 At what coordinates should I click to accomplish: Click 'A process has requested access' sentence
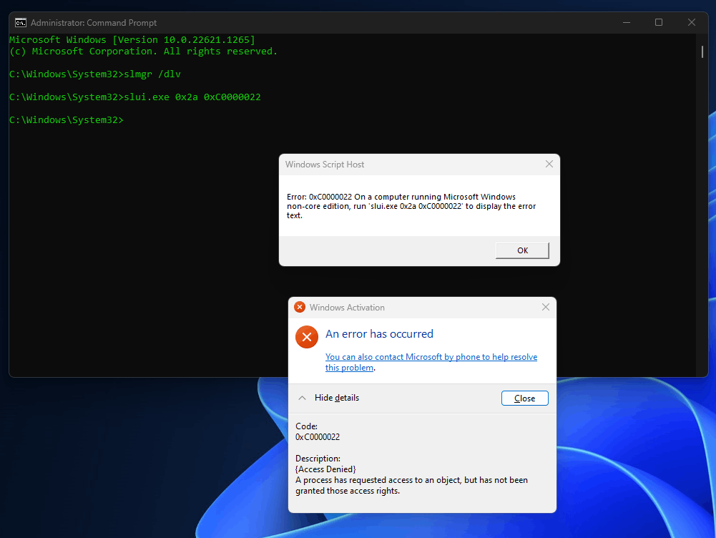[411, 486]
